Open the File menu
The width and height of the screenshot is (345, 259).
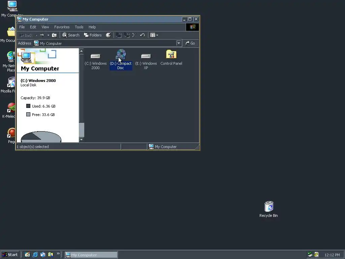point(22,27)
